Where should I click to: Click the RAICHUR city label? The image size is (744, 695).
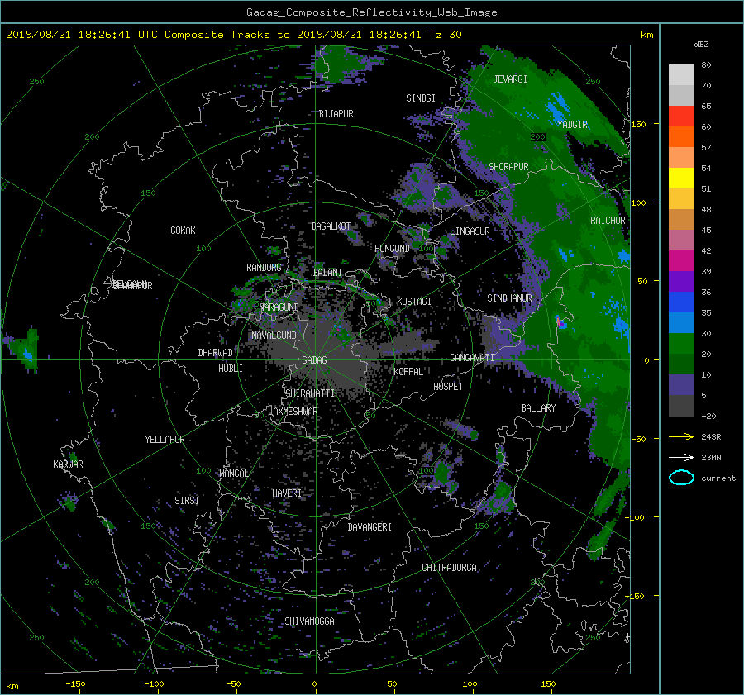pos(608,221)
